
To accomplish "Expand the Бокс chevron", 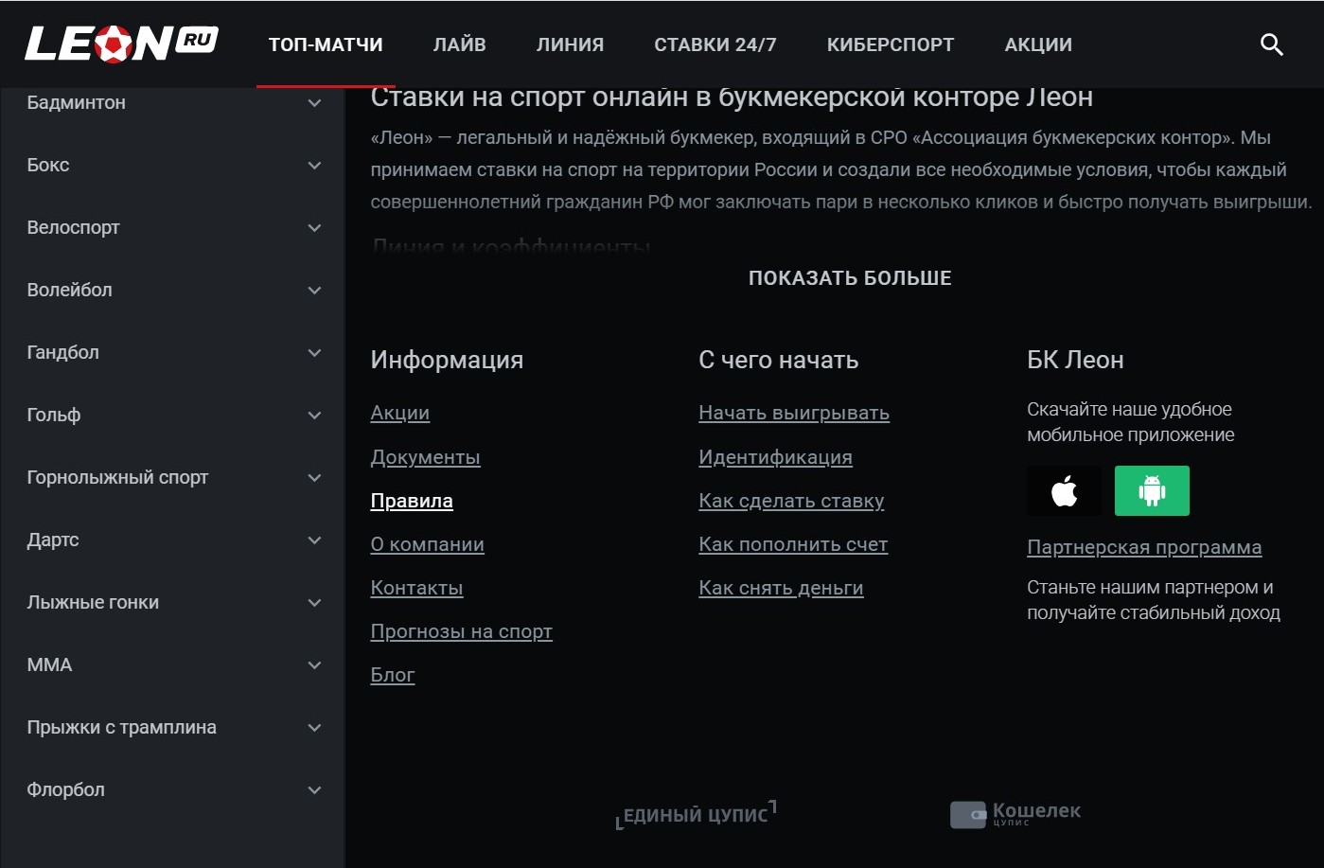I will pos(315,166).
